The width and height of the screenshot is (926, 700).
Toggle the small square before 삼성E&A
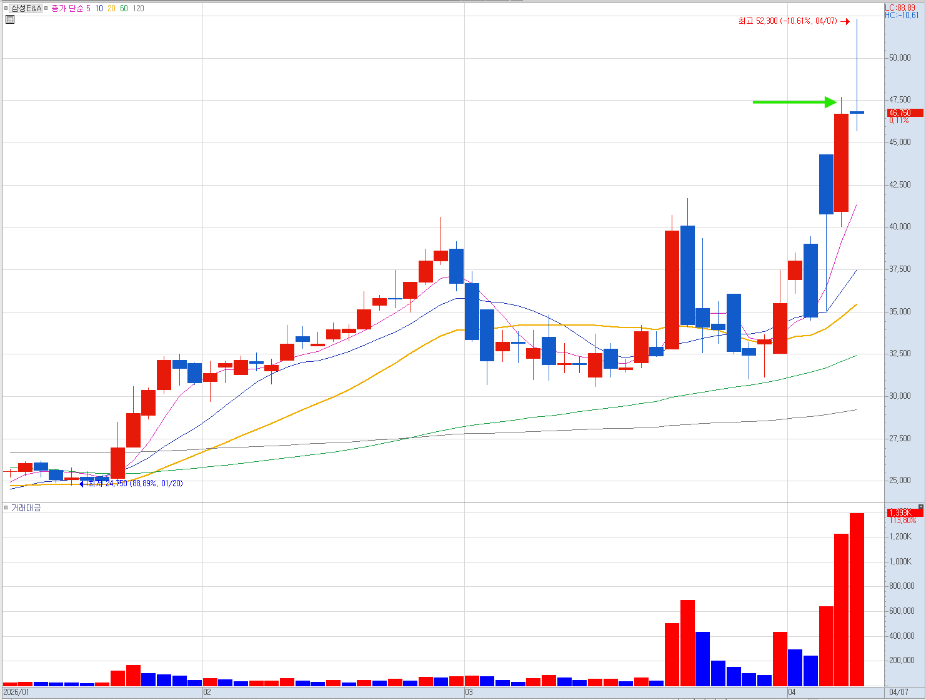[x=6, y=8]
